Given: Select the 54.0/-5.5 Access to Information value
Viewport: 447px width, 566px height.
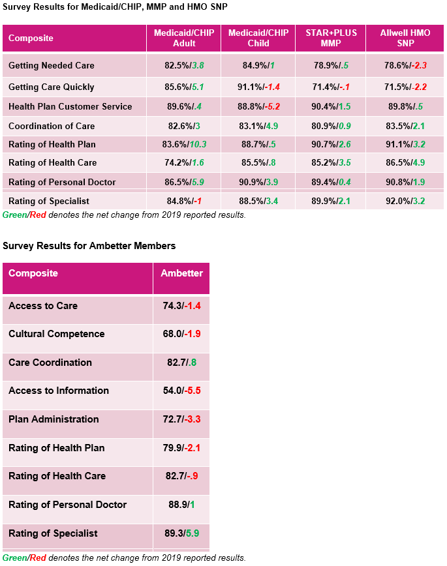Looking at the screenshot, I should [182, 391].
